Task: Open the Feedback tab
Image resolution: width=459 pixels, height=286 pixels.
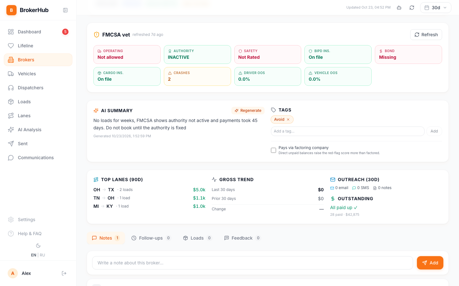Action: coord(242,238)
